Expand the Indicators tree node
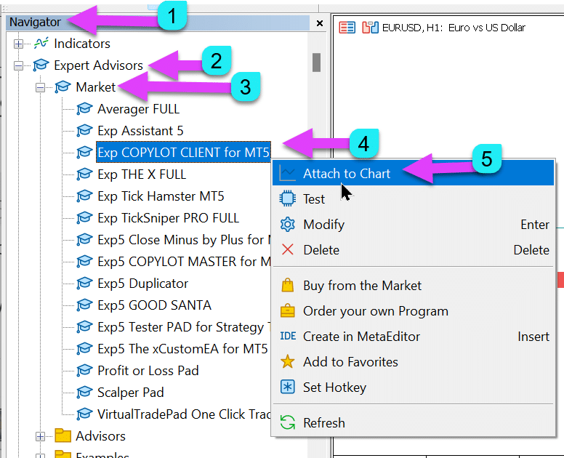This screenshot has height=458, width=564. [18, 44]
